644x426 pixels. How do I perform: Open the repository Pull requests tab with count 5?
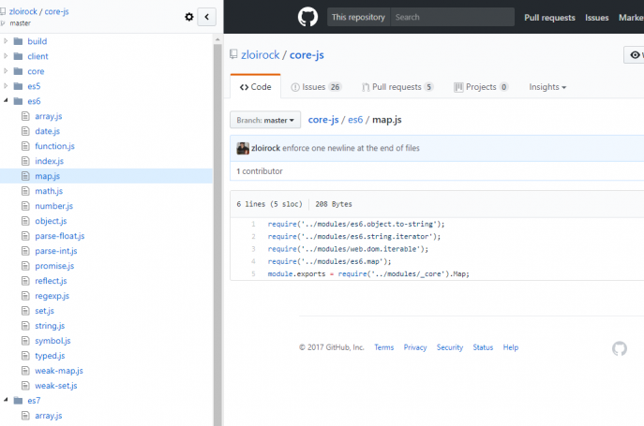tap(397, 87)
